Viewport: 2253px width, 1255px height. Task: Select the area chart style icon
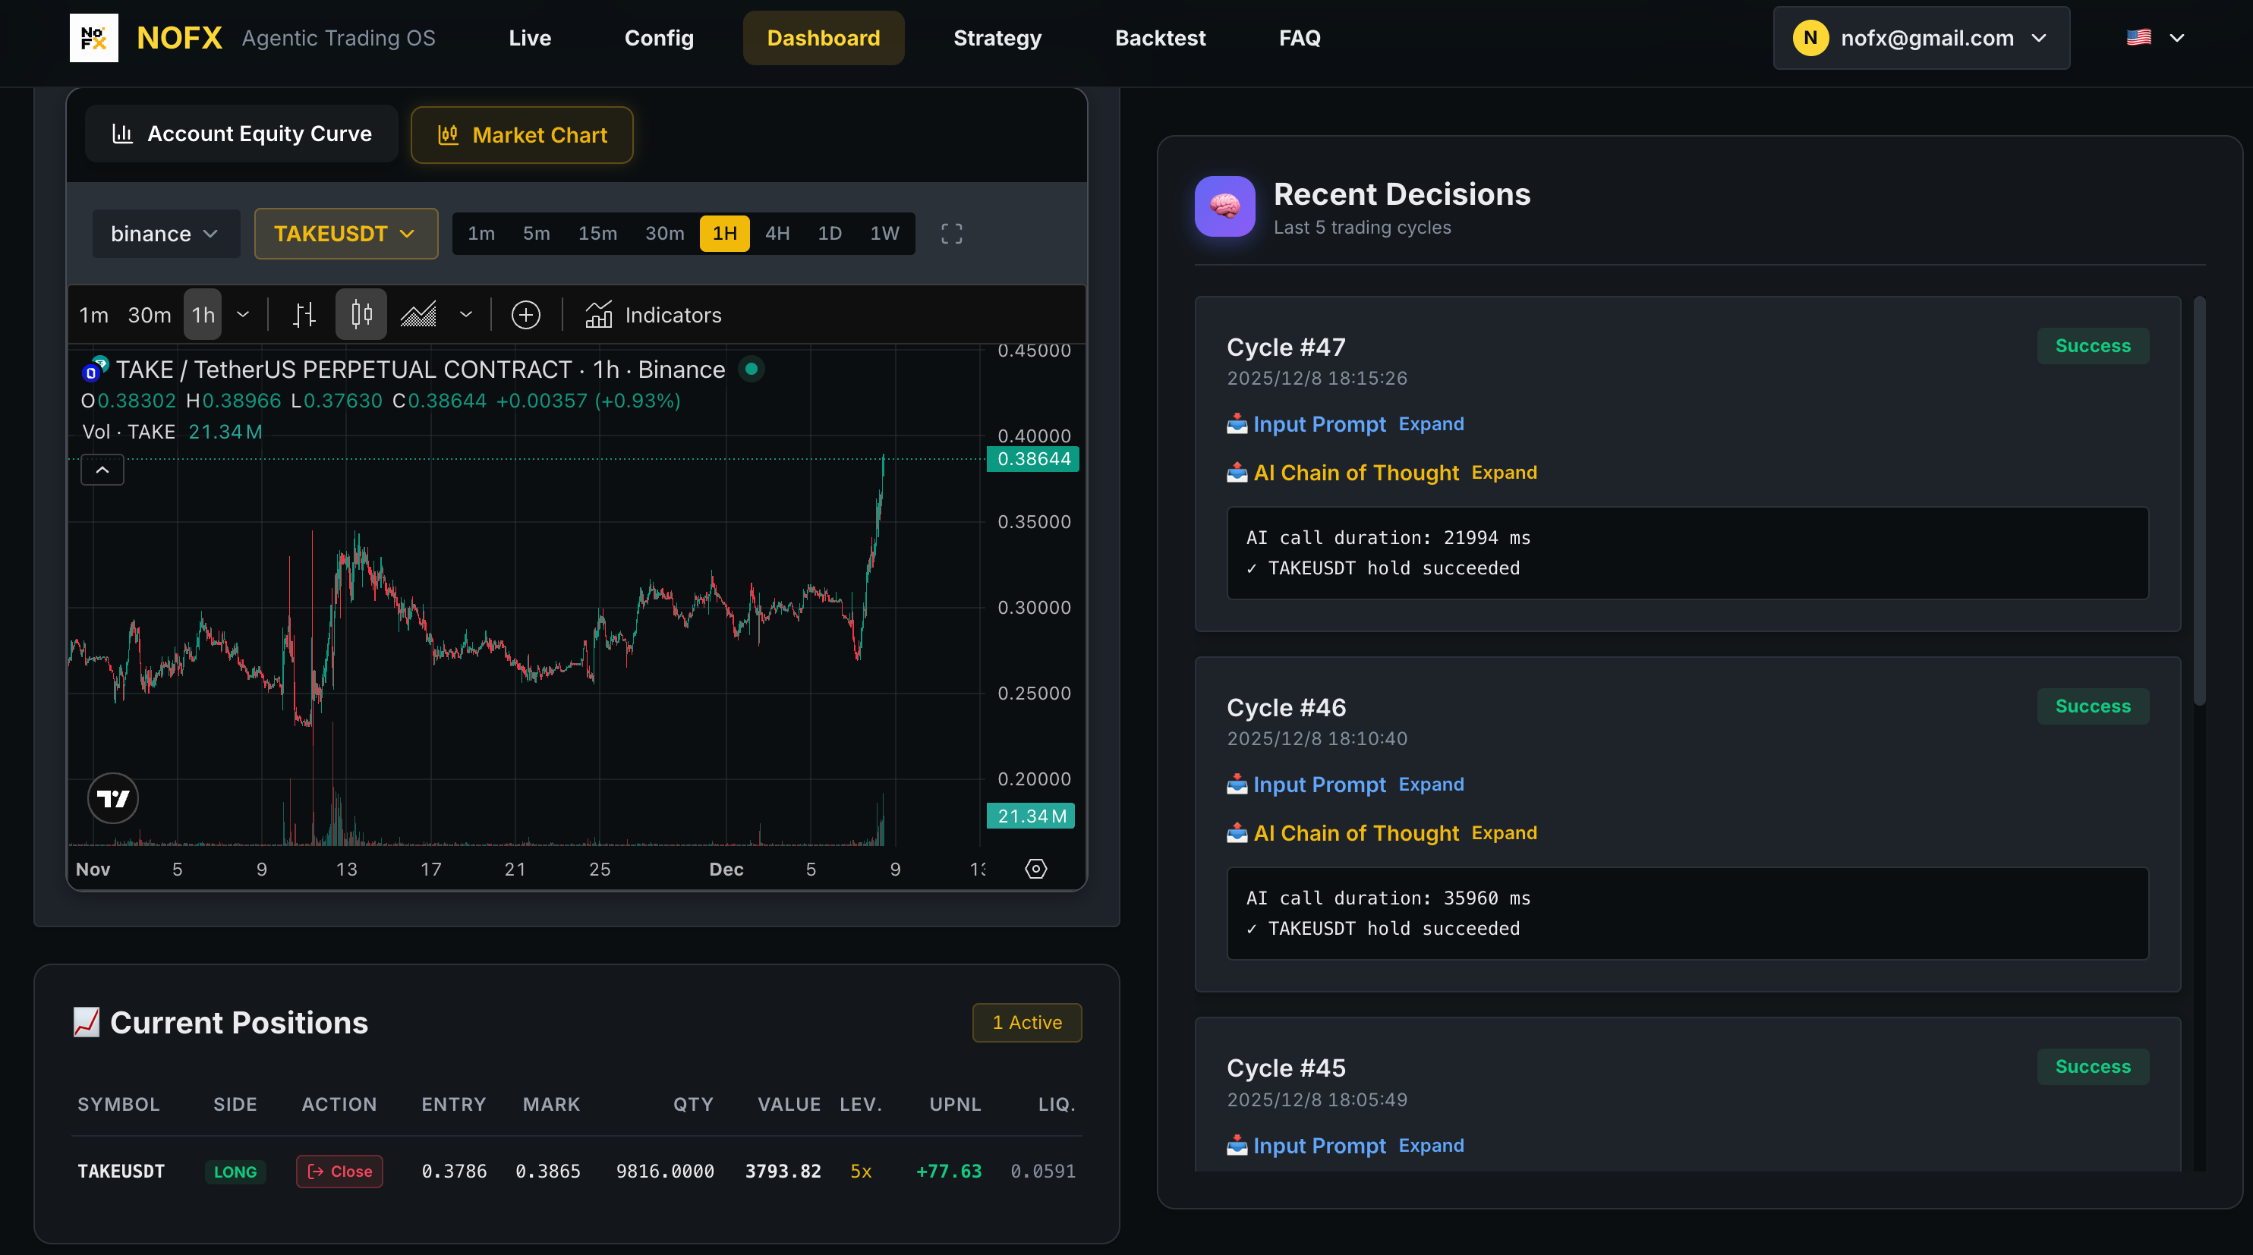click(418, 315)
